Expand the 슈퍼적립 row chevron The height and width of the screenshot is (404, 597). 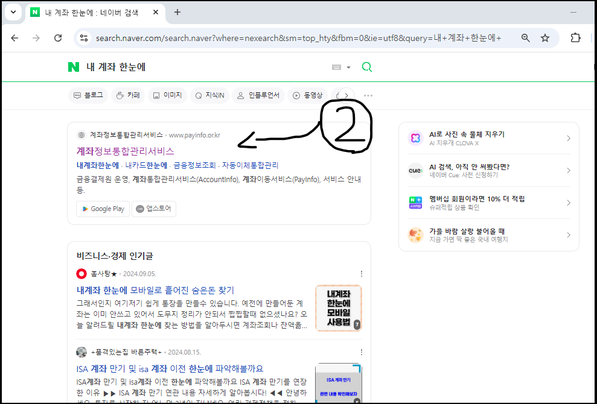[x=569, y=203]
